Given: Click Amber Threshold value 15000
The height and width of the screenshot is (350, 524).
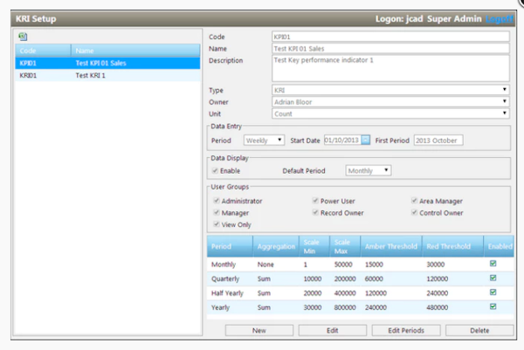Looking at the screenshot, I should (x=374, y=264).
